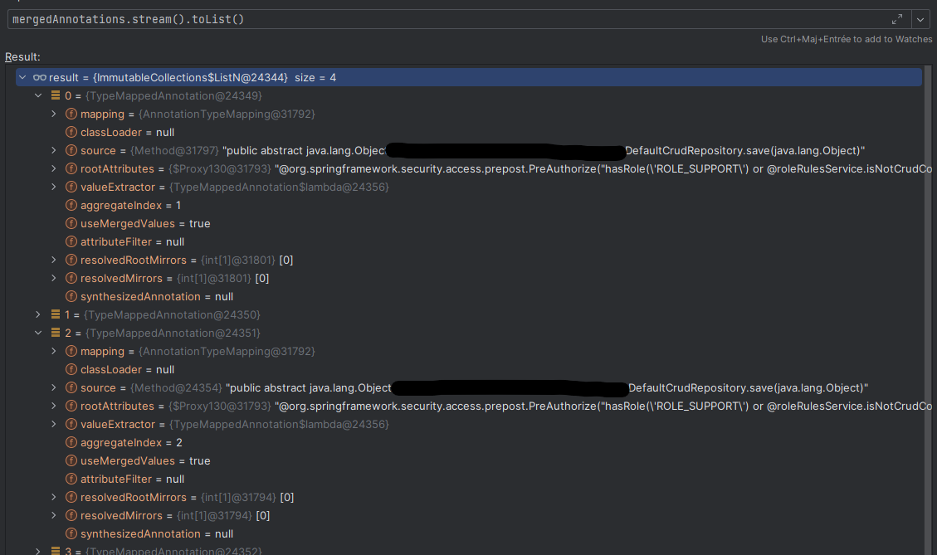
Task: Open the expression history dropdown
Action: click(x=921, y=18)
